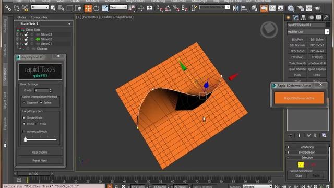Open Schematic View icon
This screenshot has height=188, width=334.
[x=281, y=8]
